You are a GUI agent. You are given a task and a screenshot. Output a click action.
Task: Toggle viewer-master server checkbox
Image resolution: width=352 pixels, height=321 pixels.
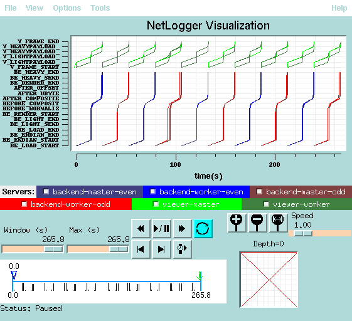[156, 204]
